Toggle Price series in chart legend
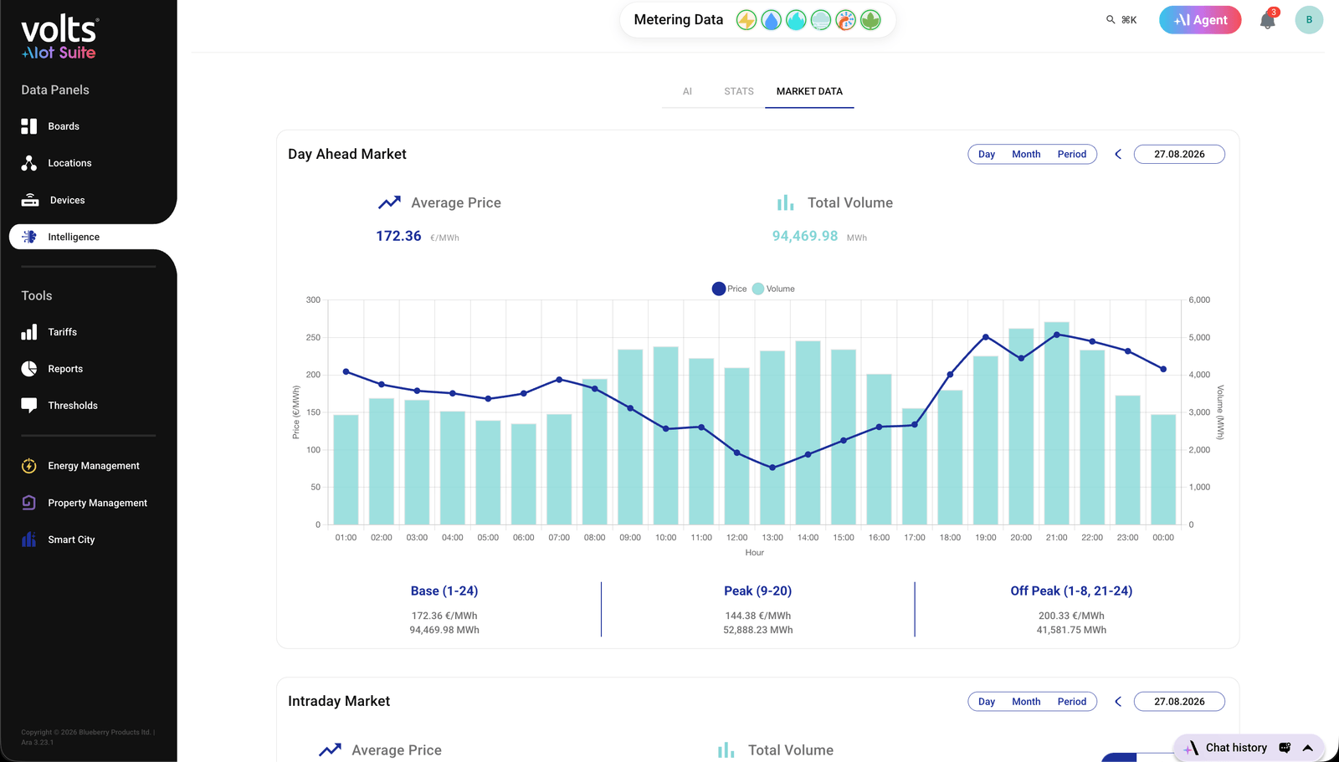The height and width of the screenshot is (762, 1339). point(729,289)
